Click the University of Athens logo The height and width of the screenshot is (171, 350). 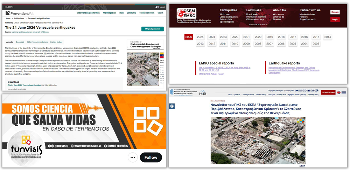click(184, 92)
